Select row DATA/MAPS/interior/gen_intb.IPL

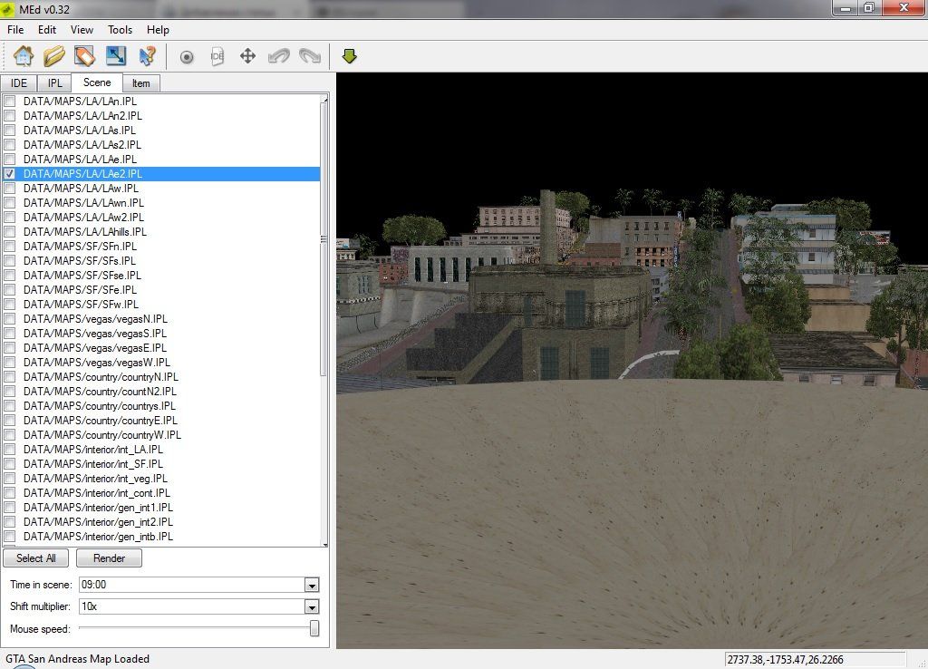coord(161,537)
